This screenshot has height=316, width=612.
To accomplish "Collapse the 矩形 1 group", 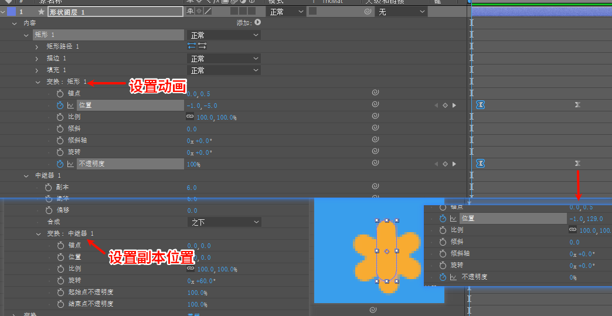I will pyautogui.click(x=26, y=36).
